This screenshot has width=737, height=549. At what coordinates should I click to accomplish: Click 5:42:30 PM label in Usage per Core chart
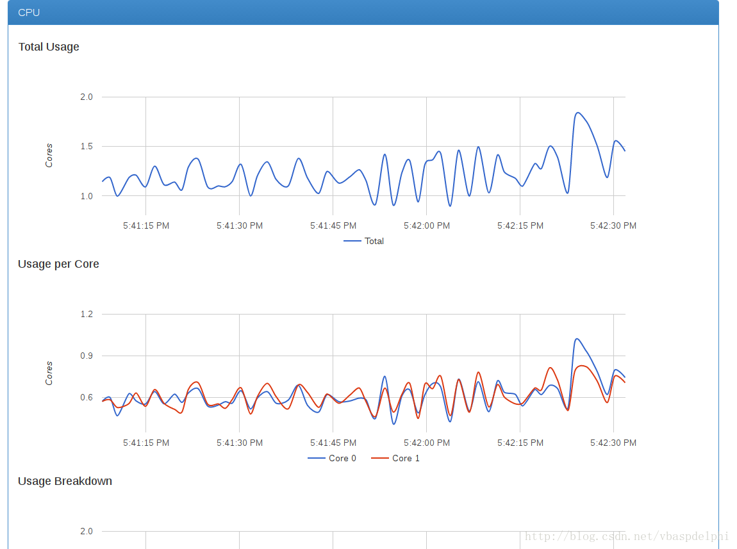click(613, 443)
